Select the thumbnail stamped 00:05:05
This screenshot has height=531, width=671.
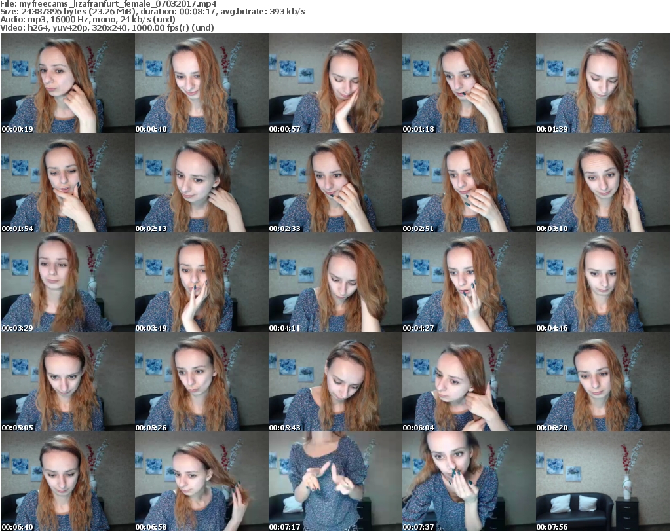click(68, 382)
